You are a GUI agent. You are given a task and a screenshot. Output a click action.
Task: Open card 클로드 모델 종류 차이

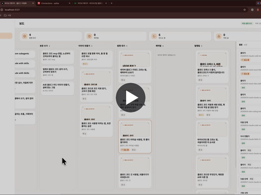[96, 59]
